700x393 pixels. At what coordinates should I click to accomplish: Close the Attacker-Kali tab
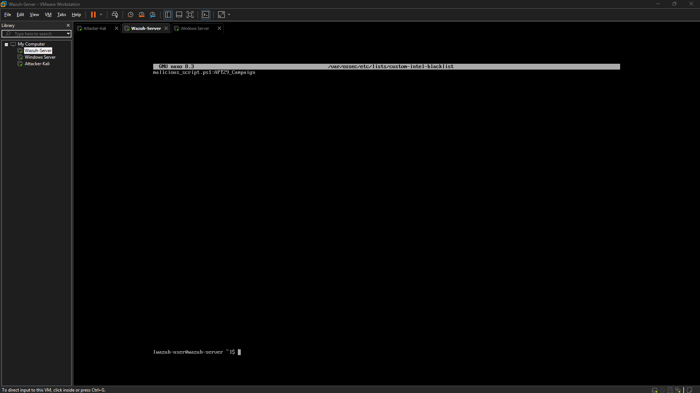pyautogui.click(x=116, y=28)
